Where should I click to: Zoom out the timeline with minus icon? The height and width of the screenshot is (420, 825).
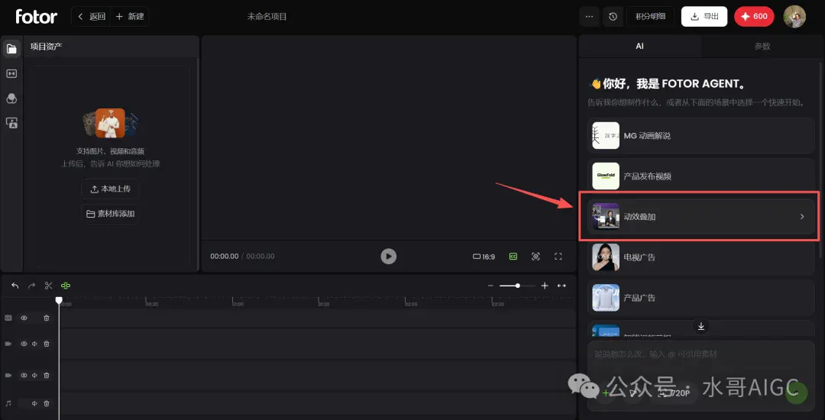coord(490,286)
